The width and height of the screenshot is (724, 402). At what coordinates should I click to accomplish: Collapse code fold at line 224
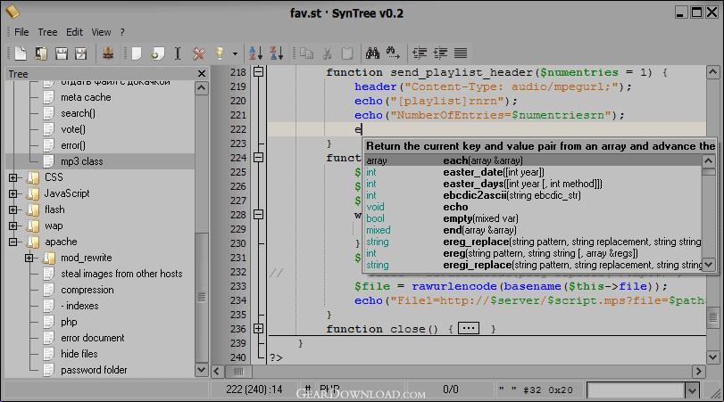click(259, 158)
